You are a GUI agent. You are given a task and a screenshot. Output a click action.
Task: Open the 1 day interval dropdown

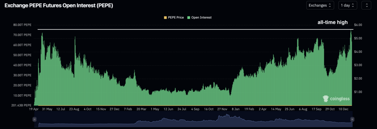coord(347,5)
